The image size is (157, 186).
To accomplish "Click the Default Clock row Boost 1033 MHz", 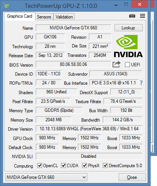I will click(131, 147).
